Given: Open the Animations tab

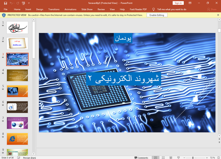Looking at the screenshot, I should click(x=70, y=10).
